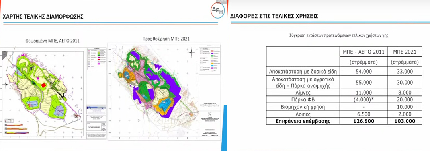Screen dimensions: 430x151
Task: Select the cell value 55.000
Action: click(x=364, y=83)
